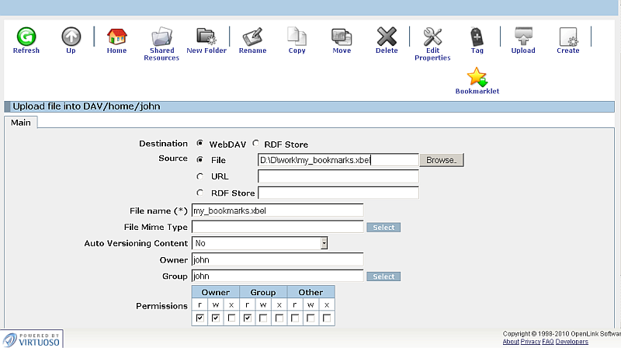The width and height of the screenshot is (621, 348).
Task: Switch to the Main tab
Action: (21, 122)
